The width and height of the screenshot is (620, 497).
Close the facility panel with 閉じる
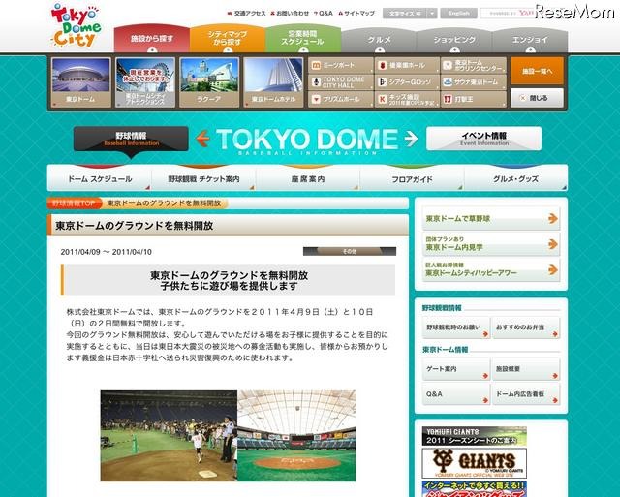pyautogui.click(x=537, y=98)
